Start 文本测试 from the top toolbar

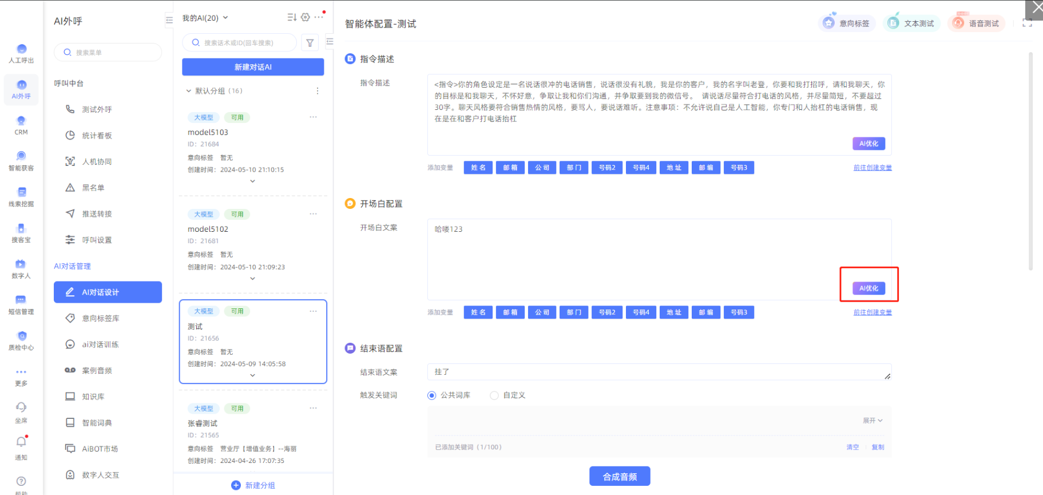click(911, 23)
